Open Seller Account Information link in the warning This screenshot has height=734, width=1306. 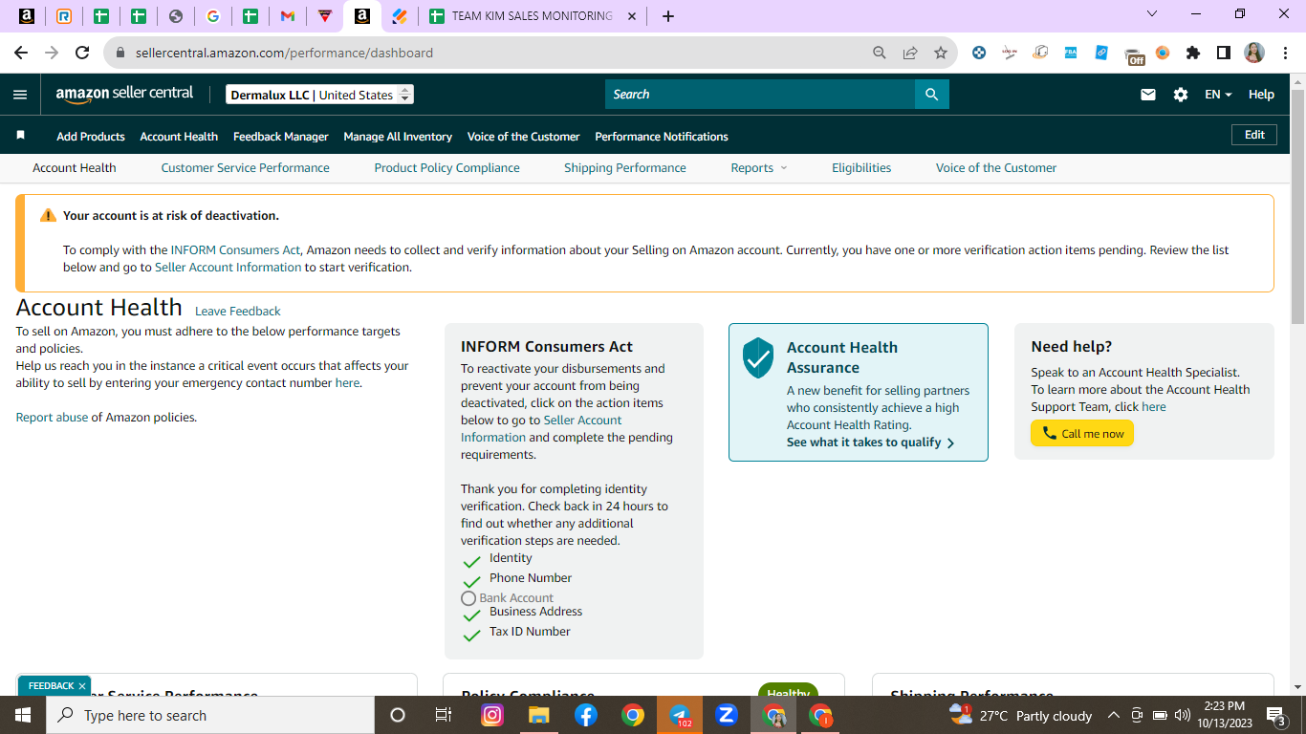pyautogui.click(x=228, y=268)
